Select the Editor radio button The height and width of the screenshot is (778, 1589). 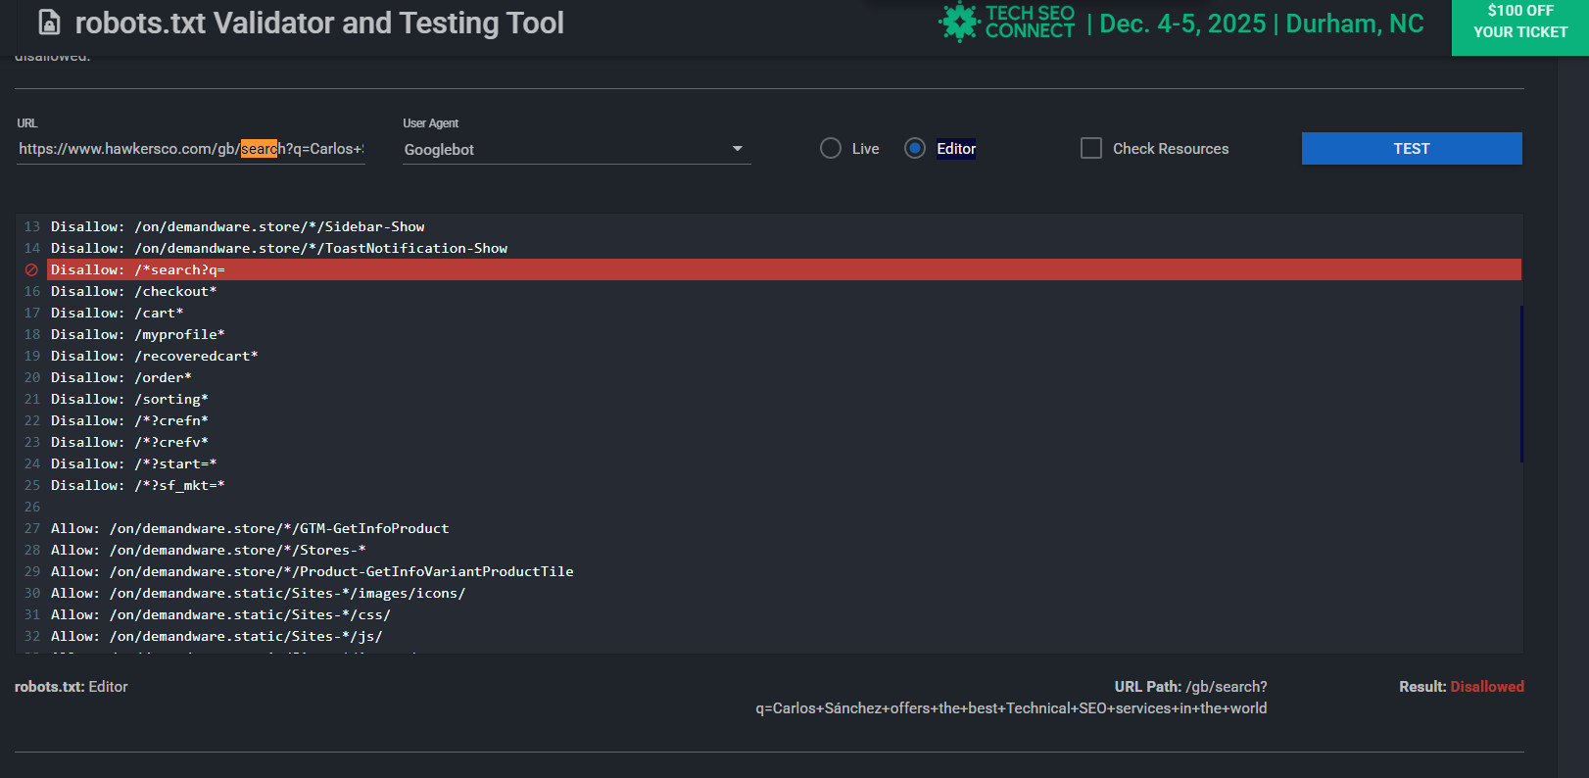[915, 148]
